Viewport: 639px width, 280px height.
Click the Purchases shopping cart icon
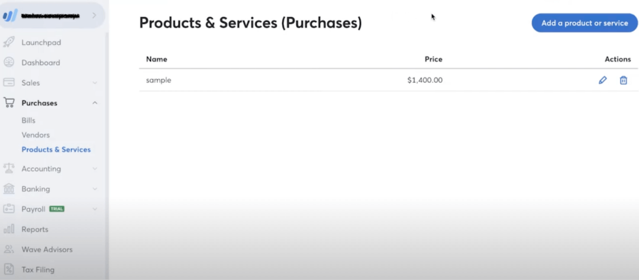pyautogui.click(x=9, y=103)
